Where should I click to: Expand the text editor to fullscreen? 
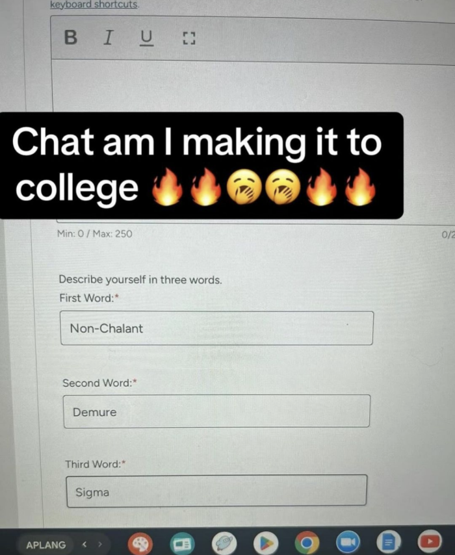pyautogui.click(x=189, y=38)
